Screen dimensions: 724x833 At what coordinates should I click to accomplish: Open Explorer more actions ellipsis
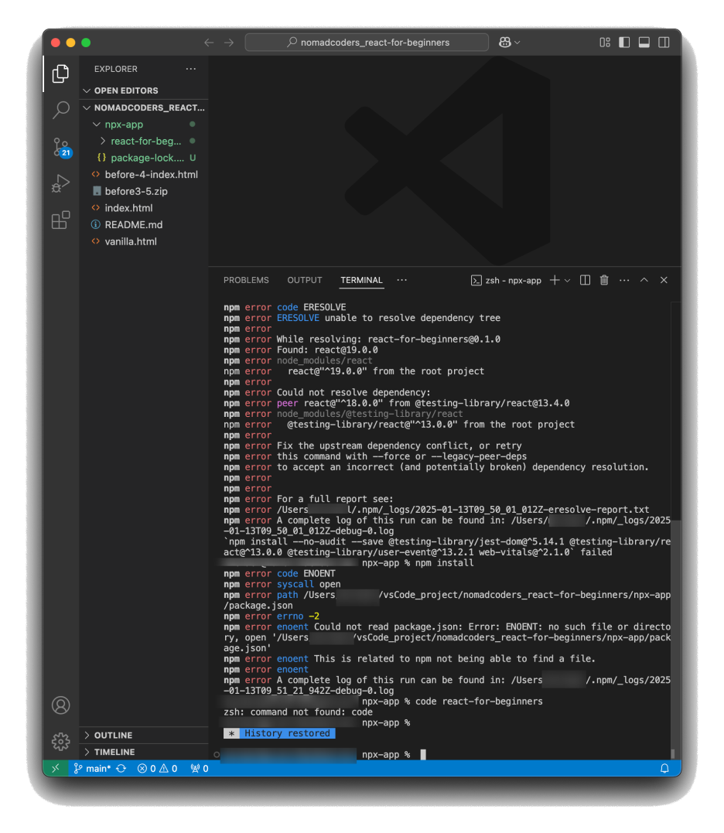click(191, 69)
